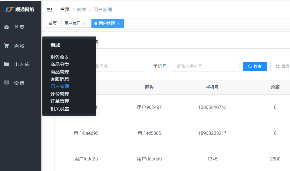Switch to the 首页 tab
This screenshot has height=171, width=290.
pyautogui.click(x=53, y=24)
